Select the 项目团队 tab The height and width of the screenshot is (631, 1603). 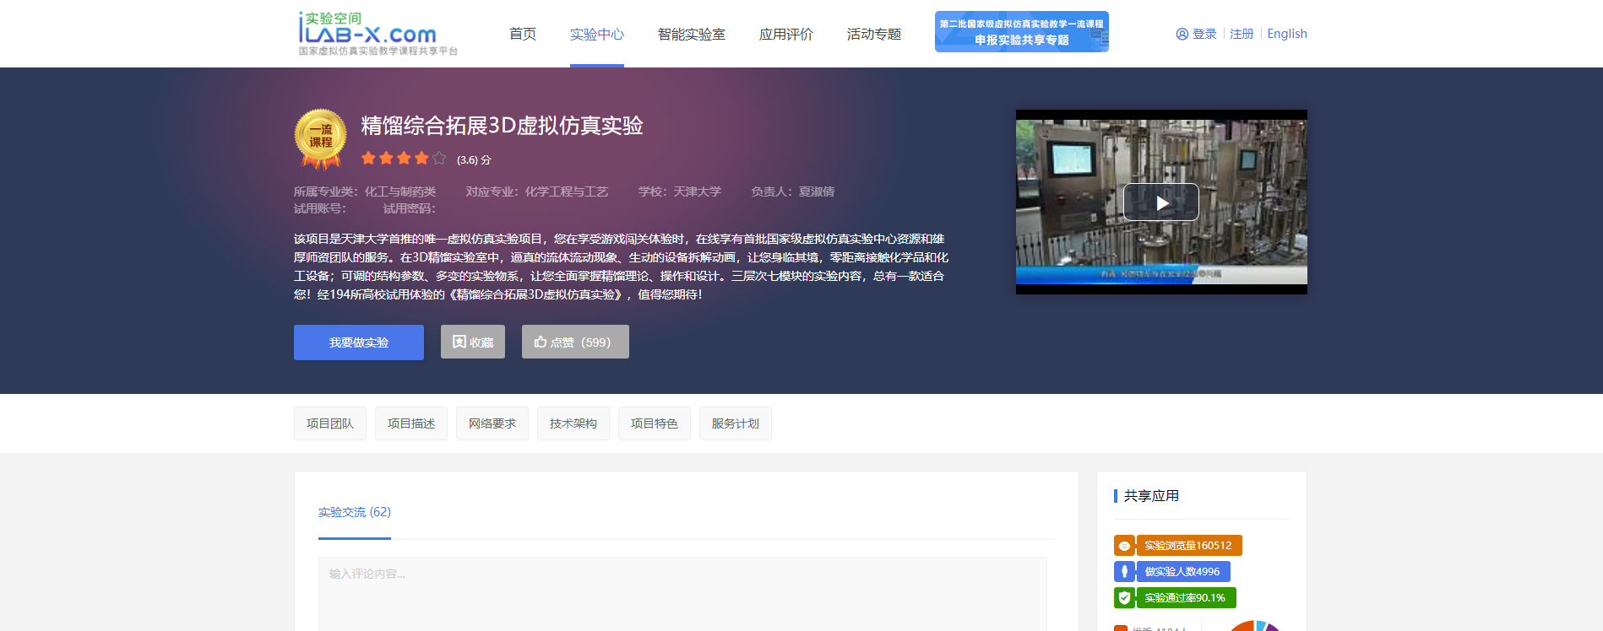tap(330, 423)
